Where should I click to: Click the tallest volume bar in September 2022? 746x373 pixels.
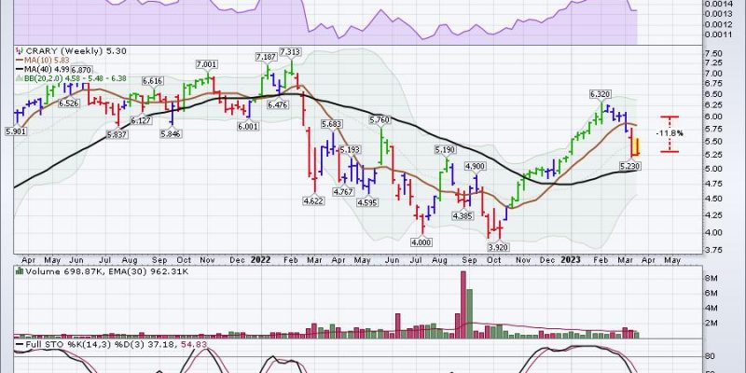pos(463,305)
